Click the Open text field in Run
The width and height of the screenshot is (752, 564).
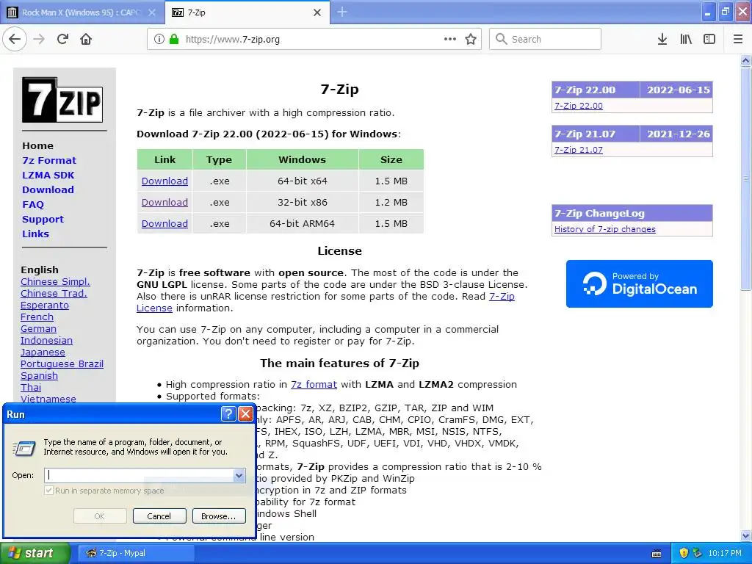click(x=139, y=475)
